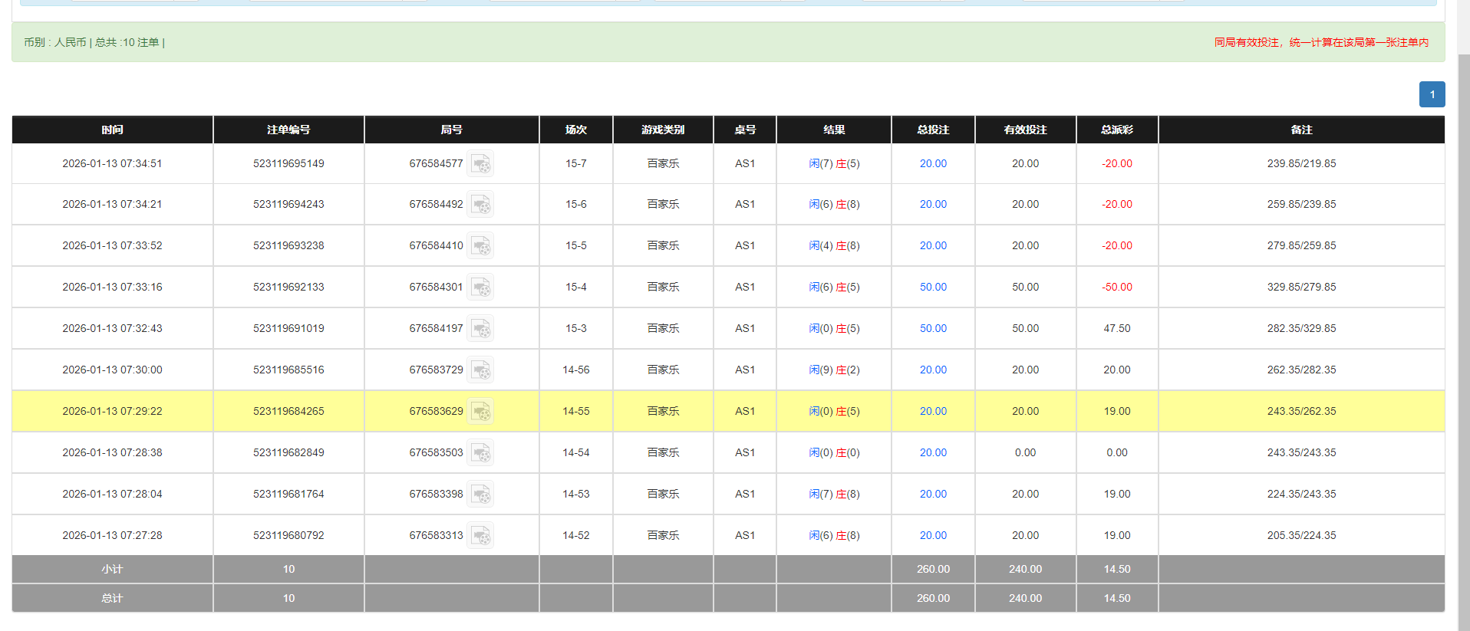Select bet number 523119684265 cell
Screen dimensions: 1470x631
tap(288, 412)
